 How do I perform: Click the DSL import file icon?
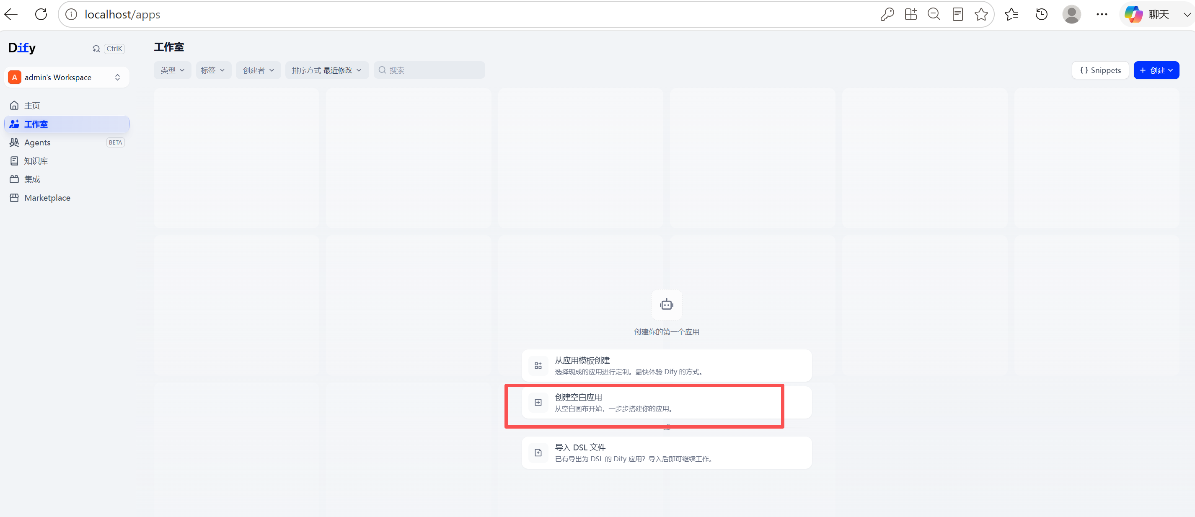(x=538, y=452)
